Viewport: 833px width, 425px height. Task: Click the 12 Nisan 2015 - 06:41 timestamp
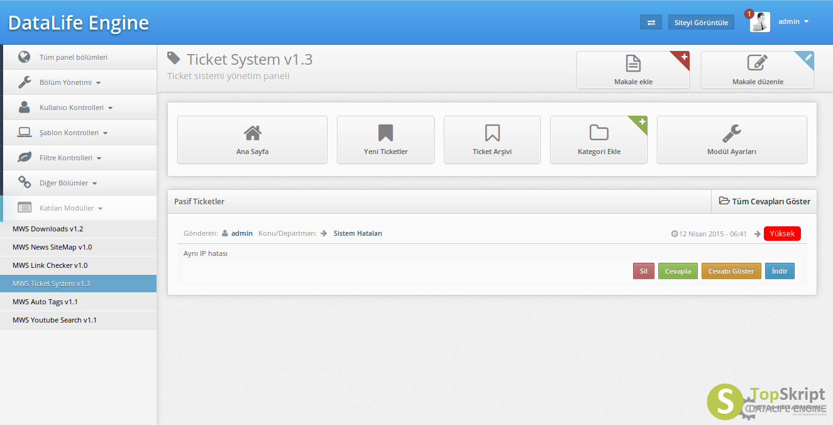click(x=713, y=234)
